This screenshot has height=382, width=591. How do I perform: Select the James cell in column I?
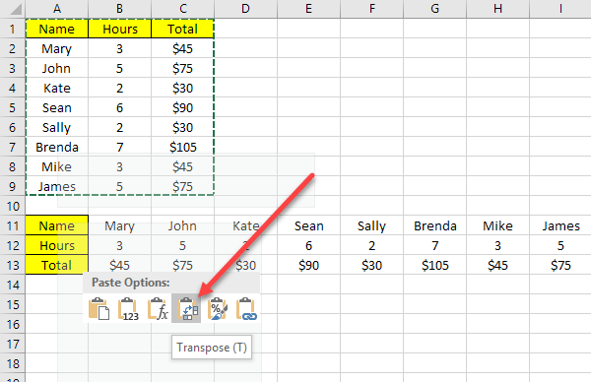[560, 225]
